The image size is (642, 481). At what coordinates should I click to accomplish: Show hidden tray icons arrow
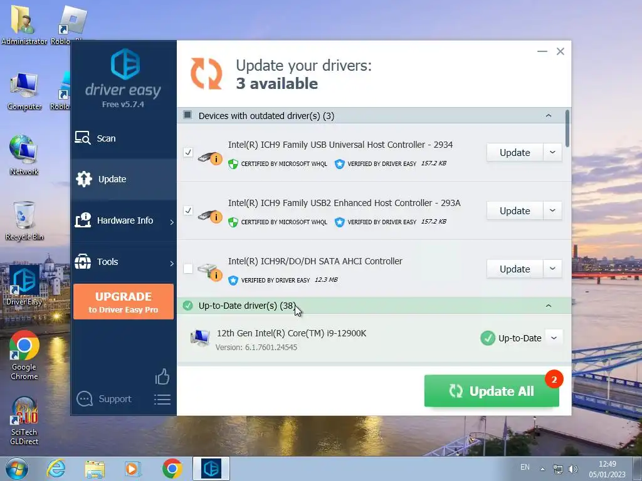coord(542,469)
